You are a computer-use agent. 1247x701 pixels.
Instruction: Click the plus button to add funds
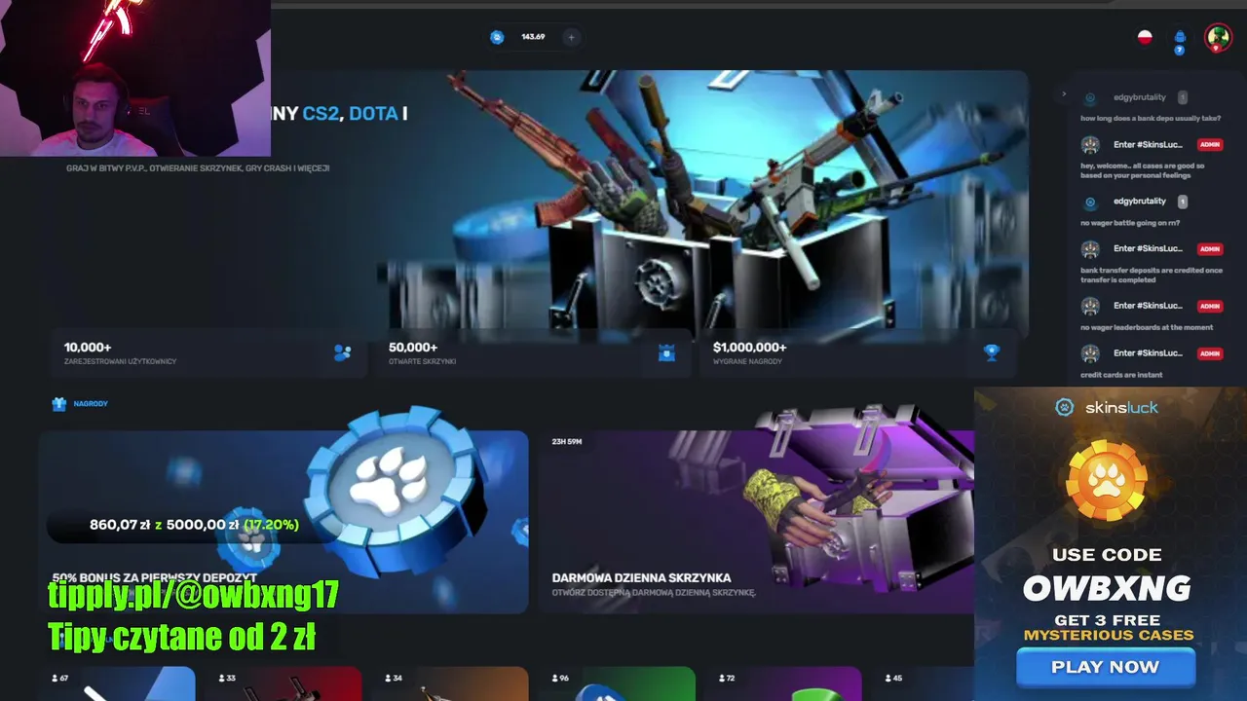point(571,37)
